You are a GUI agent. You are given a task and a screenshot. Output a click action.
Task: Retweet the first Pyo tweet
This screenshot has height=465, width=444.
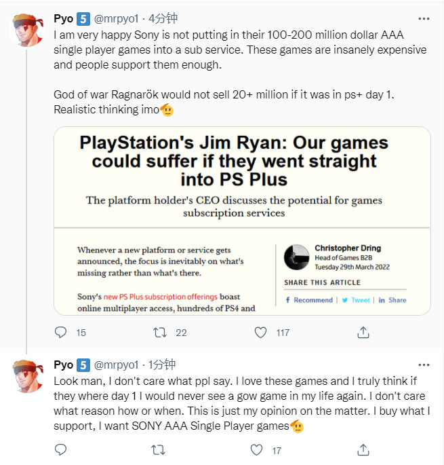click(x=160, y=332)
